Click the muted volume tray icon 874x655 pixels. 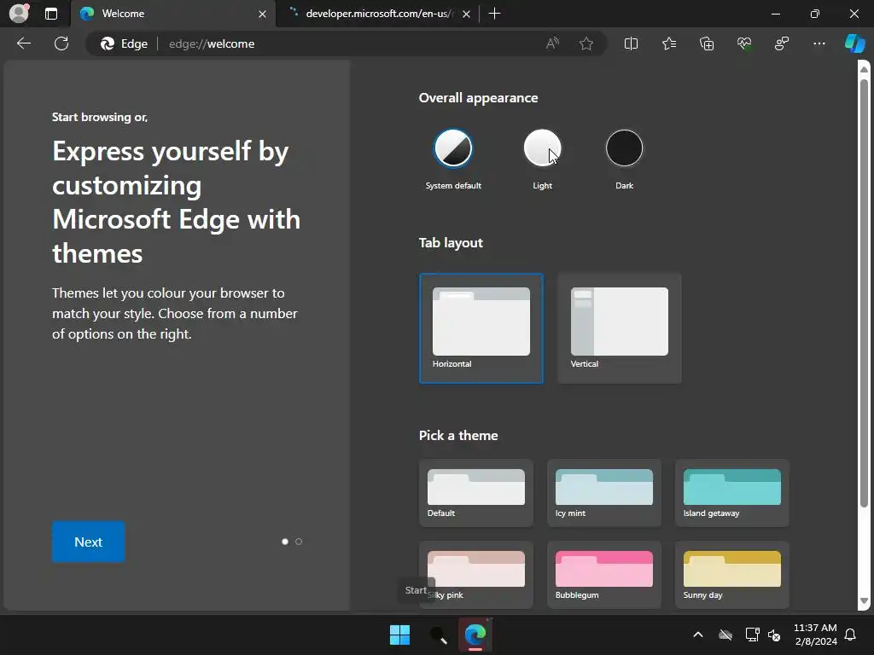point(774,635)
